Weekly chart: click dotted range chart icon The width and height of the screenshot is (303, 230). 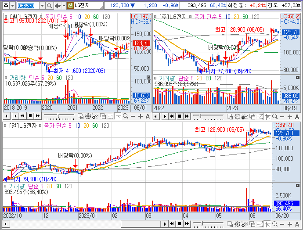[x=260, y=116]
